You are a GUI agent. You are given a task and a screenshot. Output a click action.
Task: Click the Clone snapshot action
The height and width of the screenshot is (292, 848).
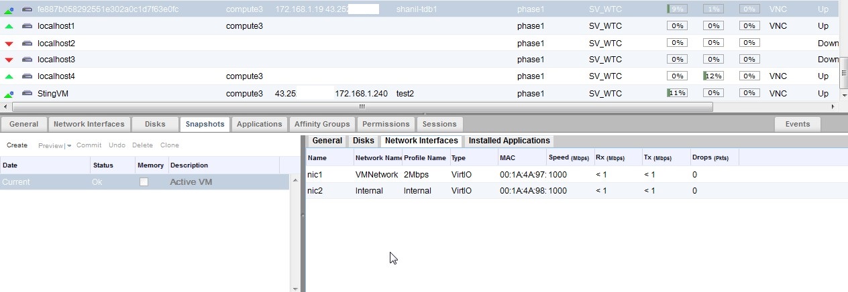[x=169, y=145]
